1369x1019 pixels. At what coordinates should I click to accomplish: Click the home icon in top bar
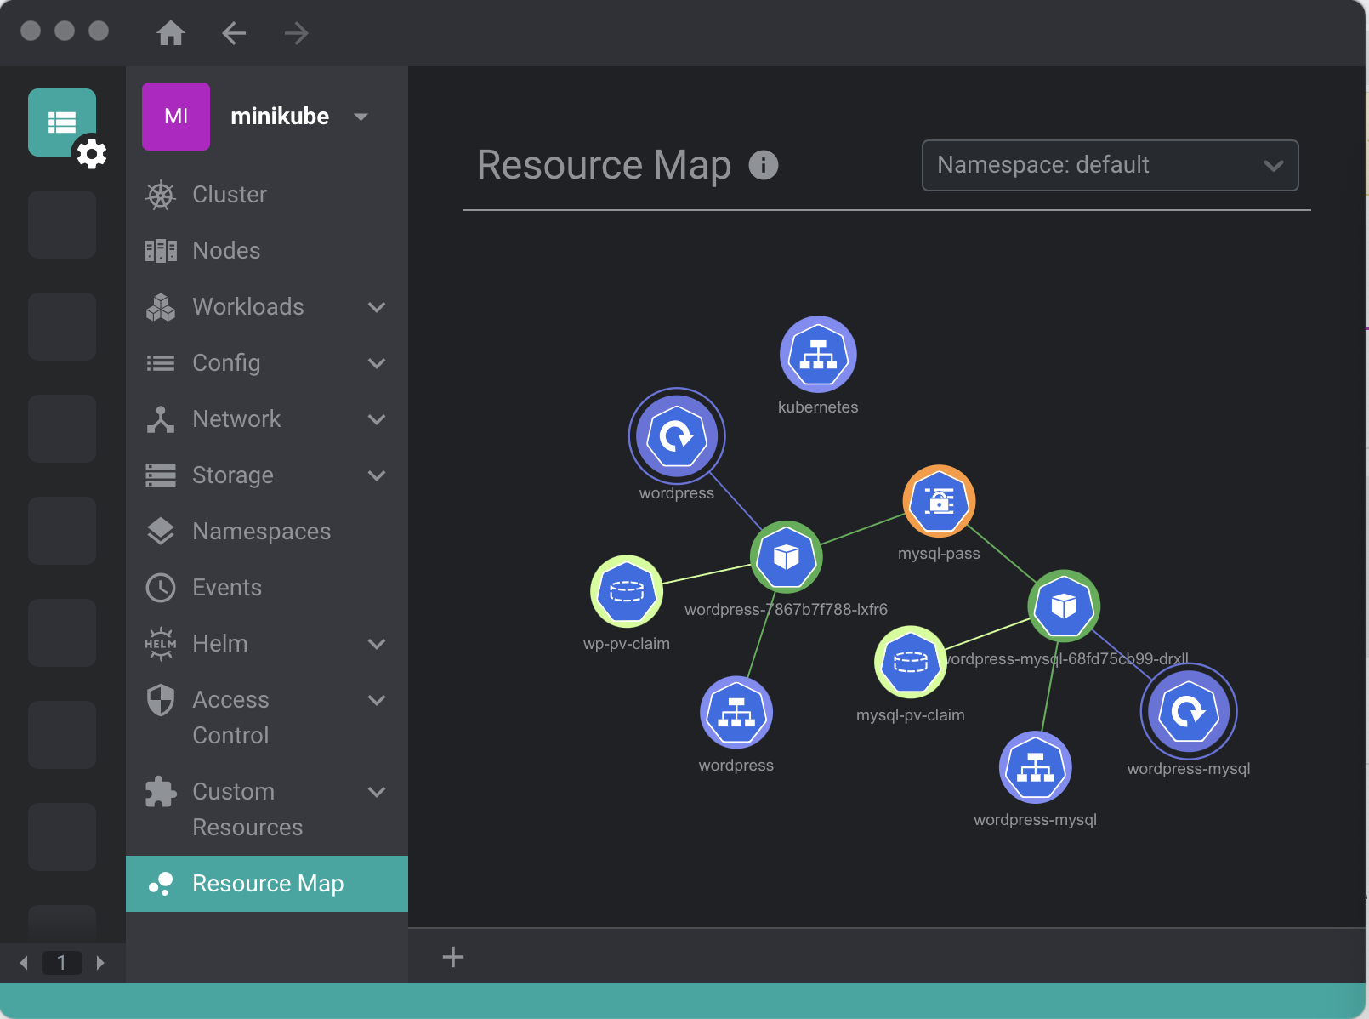click(171, 33)
